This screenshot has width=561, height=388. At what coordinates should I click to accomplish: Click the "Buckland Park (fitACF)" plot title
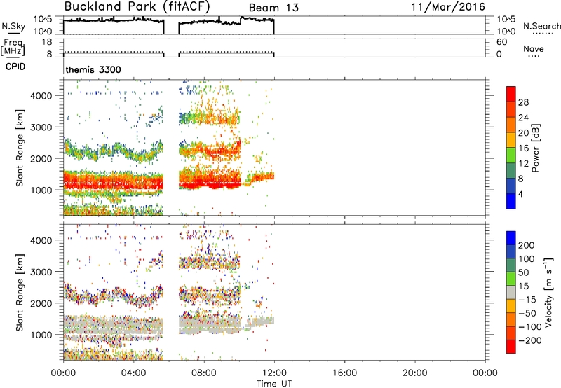pos(137,7)
